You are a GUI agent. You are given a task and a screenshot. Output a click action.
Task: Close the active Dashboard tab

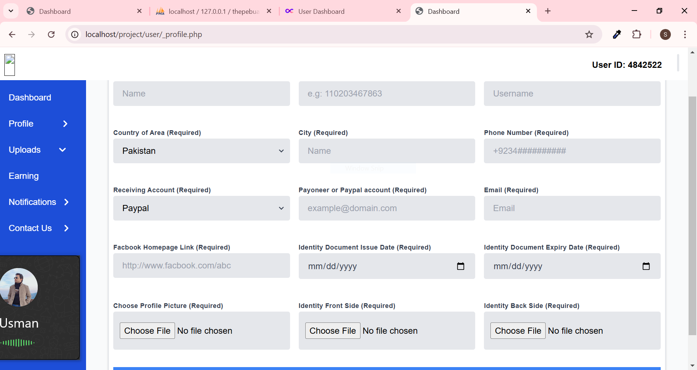click(x=528, y=11)
